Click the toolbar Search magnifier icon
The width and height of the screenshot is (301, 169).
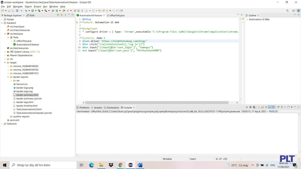287,11
